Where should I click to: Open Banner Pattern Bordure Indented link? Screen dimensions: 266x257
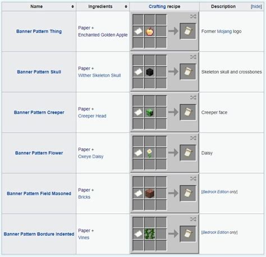tap(39, 234)
